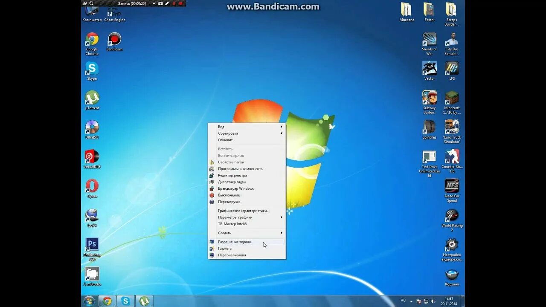Choose Обновить in the context menu

tap(247, 140)
